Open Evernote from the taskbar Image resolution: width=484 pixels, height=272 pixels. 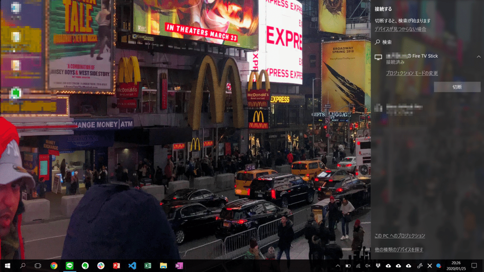point(85,266)
